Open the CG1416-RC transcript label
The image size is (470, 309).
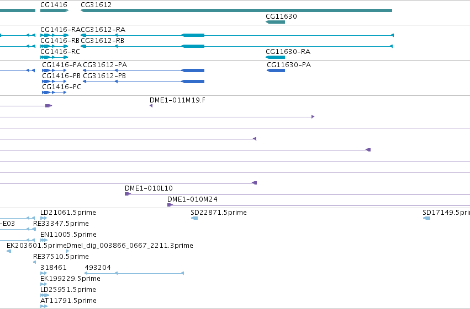coord(60,52)
